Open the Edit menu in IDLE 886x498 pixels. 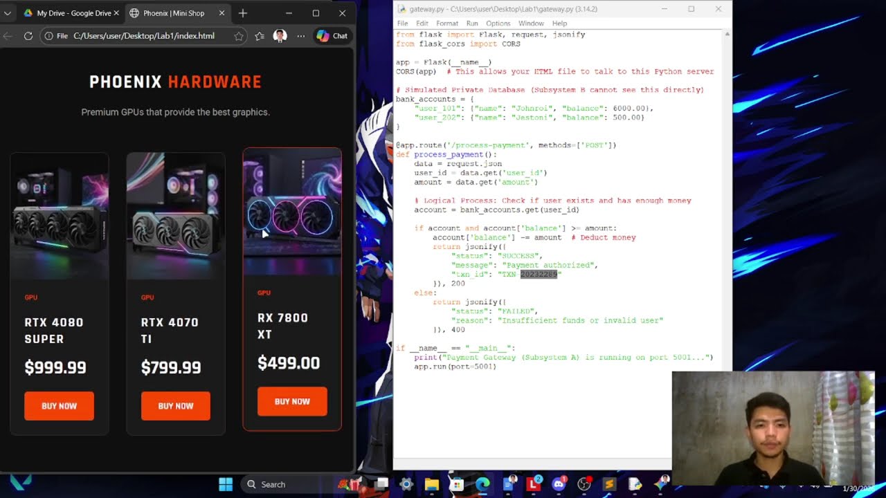pos(422,24)
